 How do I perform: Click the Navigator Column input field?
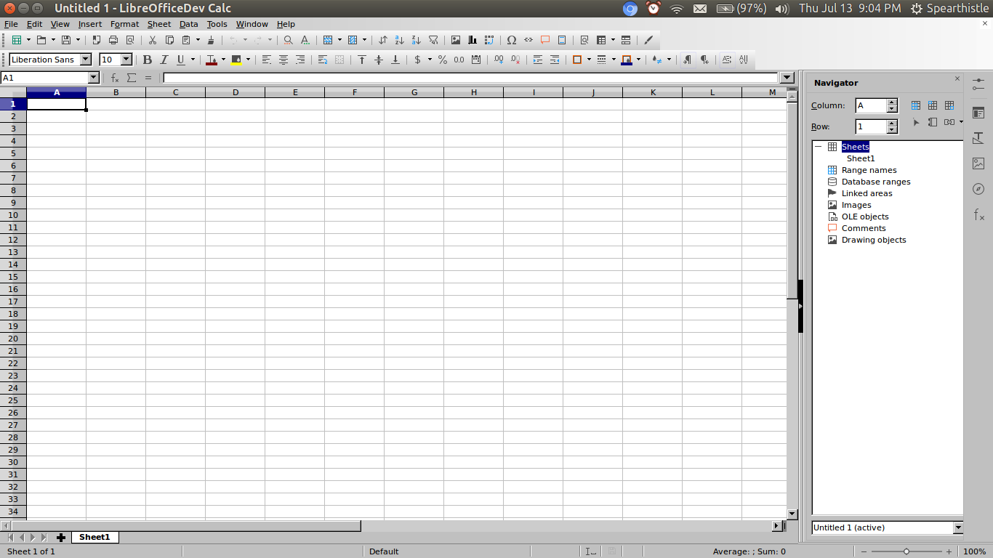(871, 105)
